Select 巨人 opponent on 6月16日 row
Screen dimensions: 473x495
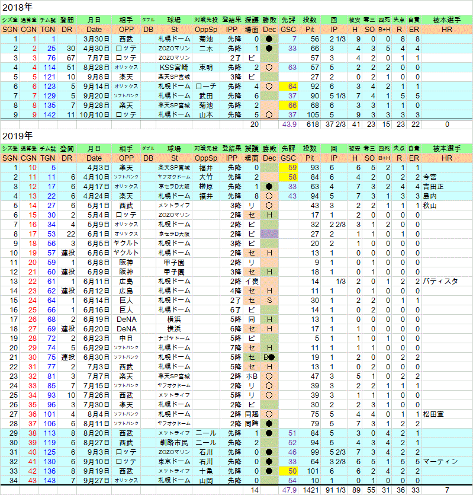point(126,309)
